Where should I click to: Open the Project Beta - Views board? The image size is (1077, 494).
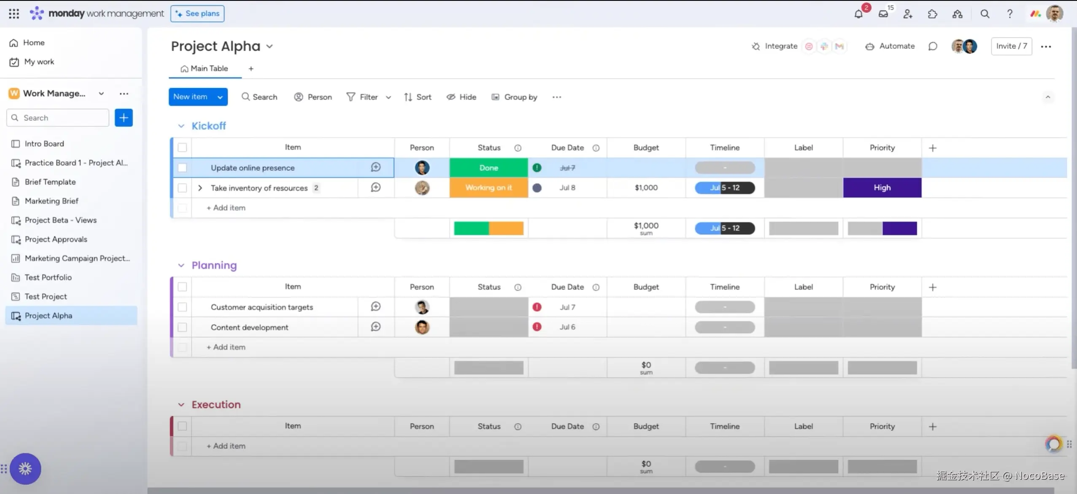coord(60,220)
